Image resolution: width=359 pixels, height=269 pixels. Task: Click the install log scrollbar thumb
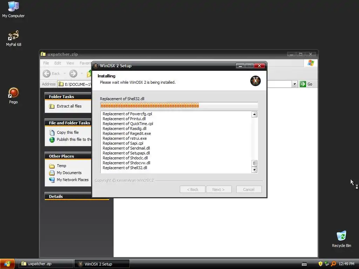click(x=254, y=163)
